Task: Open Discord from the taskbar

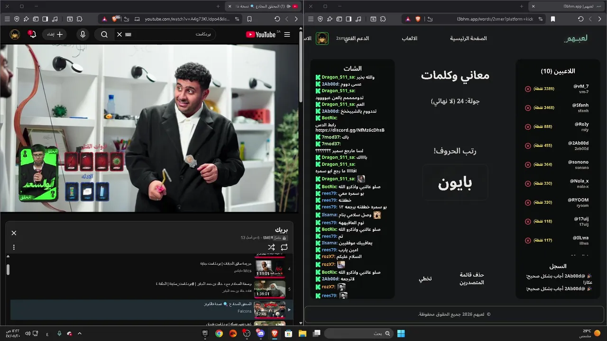Action: [260, 333]
